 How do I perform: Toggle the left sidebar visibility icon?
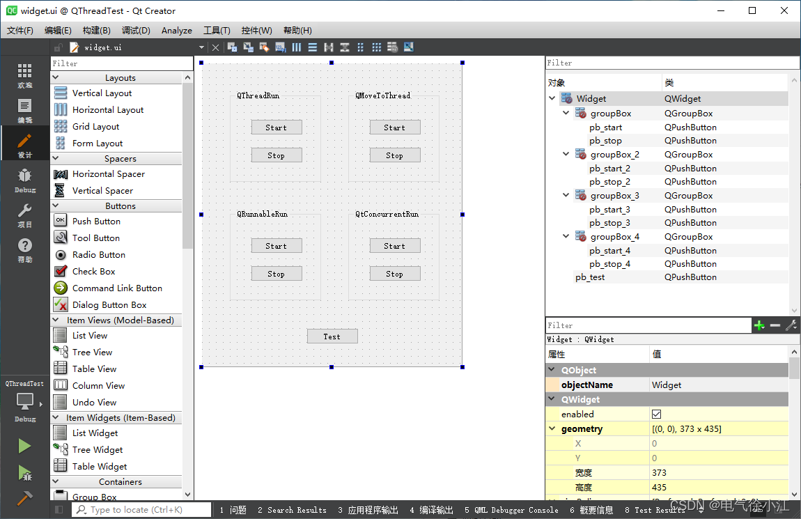[59, 510]
